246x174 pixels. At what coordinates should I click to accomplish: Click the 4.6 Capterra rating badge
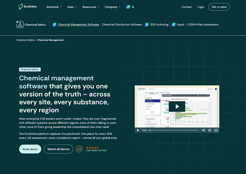(x=79, y=149)
